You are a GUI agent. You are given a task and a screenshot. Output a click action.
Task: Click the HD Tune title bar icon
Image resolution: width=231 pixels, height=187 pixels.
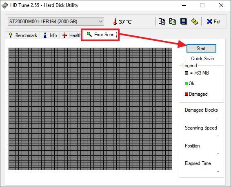[x=5, y=5]
